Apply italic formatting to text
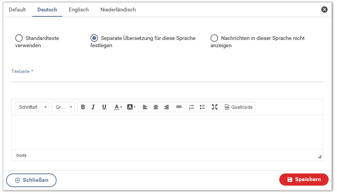 (x=93, y=107)
